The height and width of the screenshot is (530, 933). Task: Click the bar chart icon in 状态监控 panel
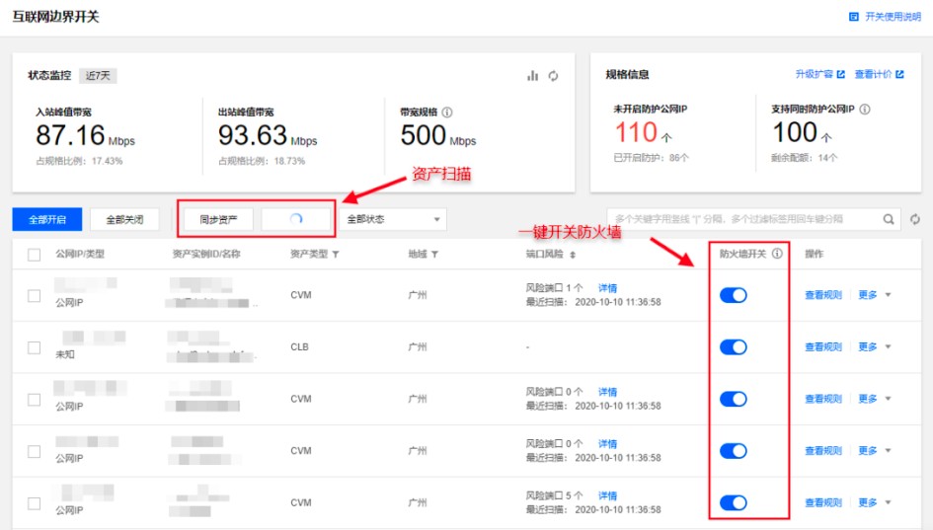point(533,75)
